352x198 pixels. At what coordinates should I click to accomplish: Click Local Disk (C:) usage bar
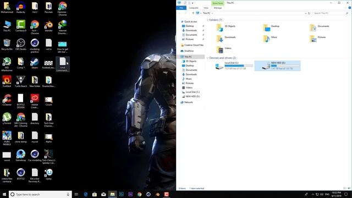(x=239, y=66)
